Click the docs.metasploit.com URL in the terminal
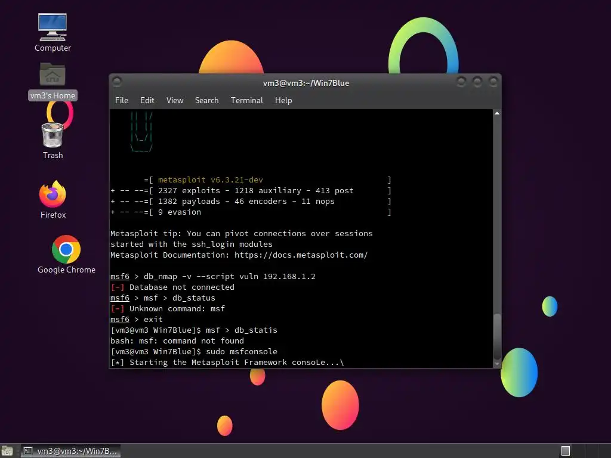611x458 pixels. 301,255
